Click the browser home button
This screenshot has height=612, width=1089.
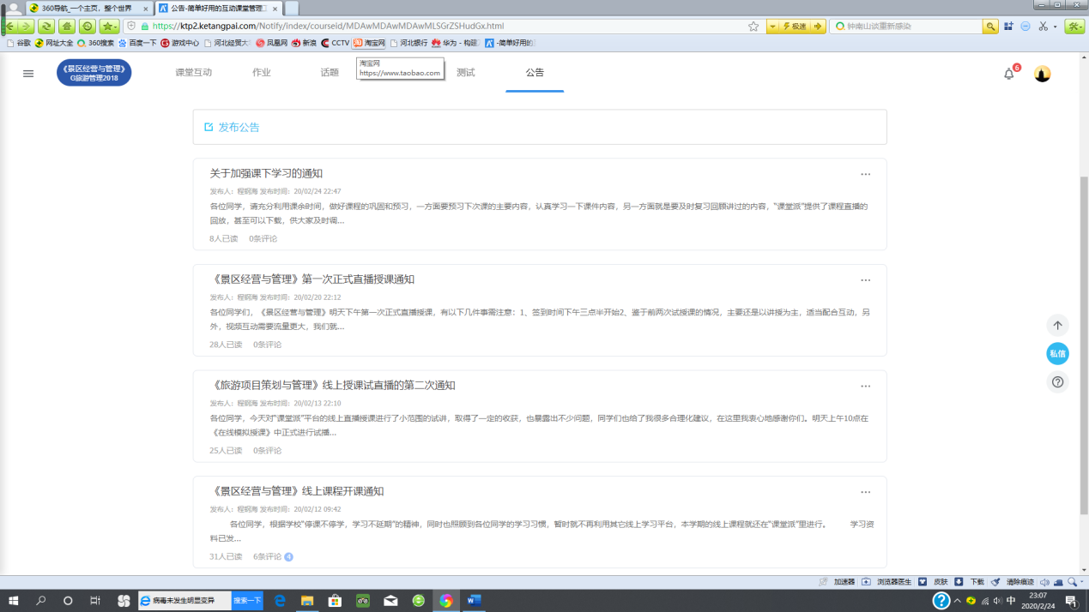pos(67,27)
